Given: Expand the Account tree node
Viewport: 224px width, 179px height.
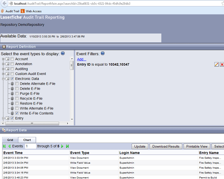Looking at the screenshot, I should [x=3, y=59].
